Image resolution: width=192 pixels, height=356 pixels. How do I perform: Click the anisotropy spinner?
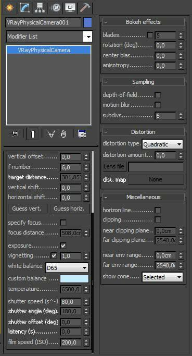pyautogui.click(x=181, y=66)
